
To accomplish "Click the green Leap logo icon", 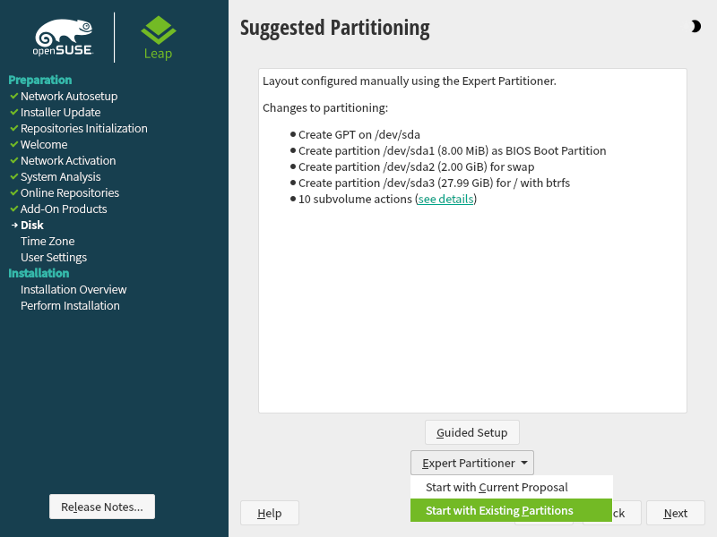I will tap(158, 30).
